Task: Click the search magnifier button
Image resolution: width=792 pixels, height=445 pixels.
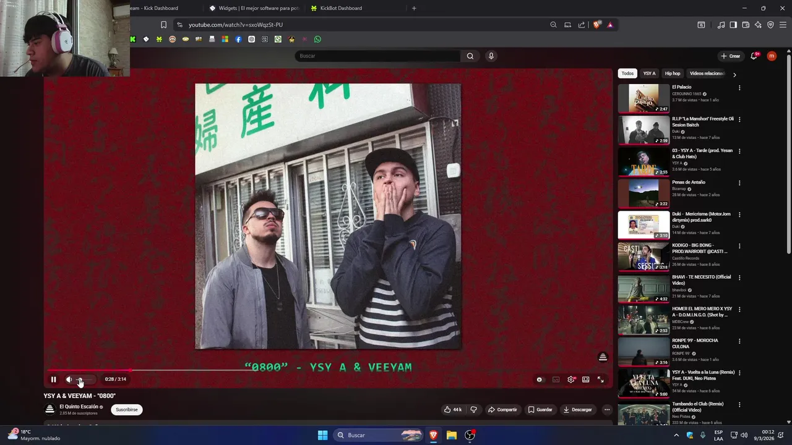Action: tap(470, 56)
